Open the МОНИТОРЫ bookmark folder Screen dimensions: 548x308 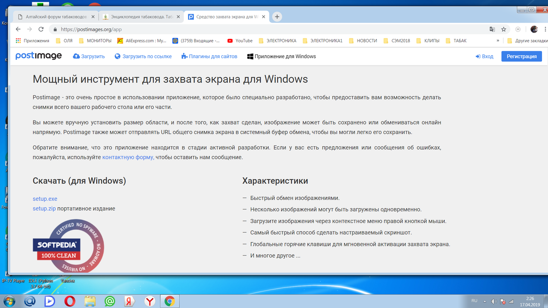pyautogui.click(x=95, y=41)
